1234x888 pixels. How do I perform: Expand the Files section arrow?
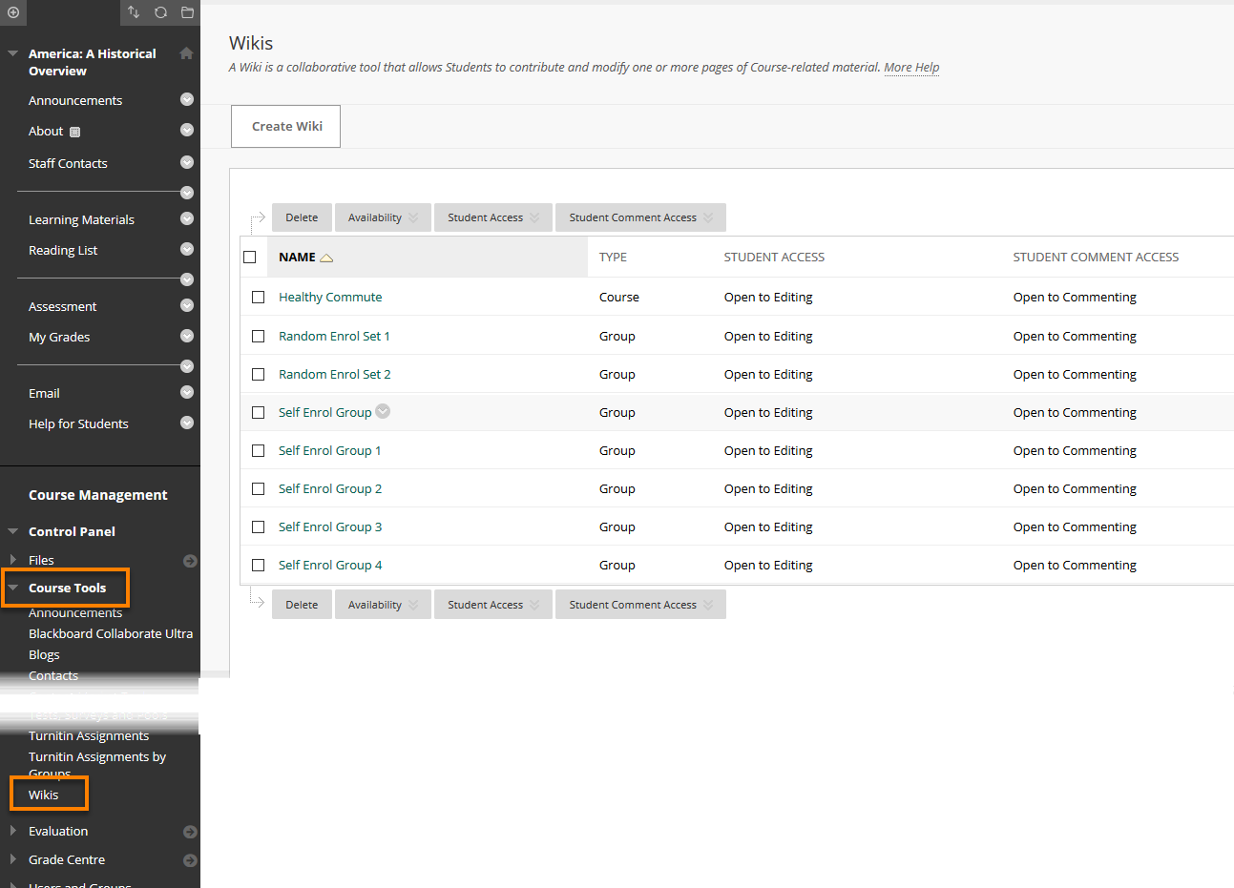(12, 560)
